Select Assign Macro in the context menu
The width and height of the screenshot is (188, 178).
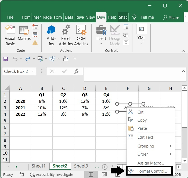(150, 163)
